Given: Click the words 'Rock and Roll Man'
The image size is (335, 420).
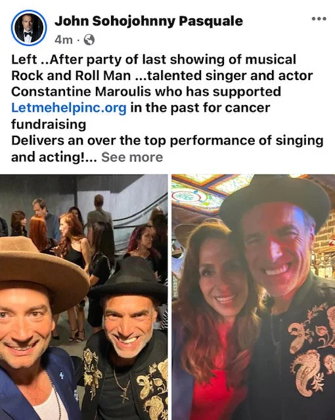Looking at the screenshot, I should (71, 75).
